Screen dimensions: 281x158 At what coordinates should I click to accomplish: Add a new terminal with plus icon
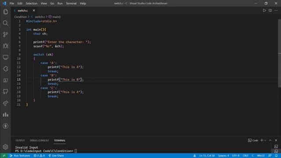pyautogui.click(x=262, y=140)
